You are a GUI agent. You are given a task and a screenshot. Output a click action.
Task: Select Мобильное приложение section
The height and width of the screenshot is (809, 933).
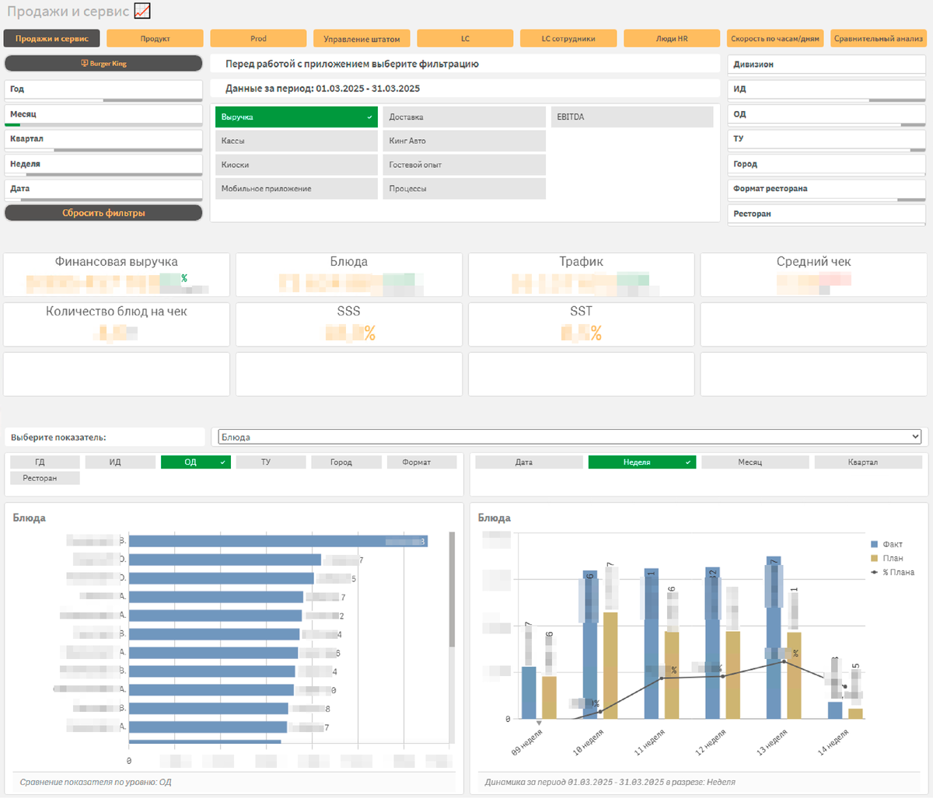pyautogui.click(x=296, y=189)
